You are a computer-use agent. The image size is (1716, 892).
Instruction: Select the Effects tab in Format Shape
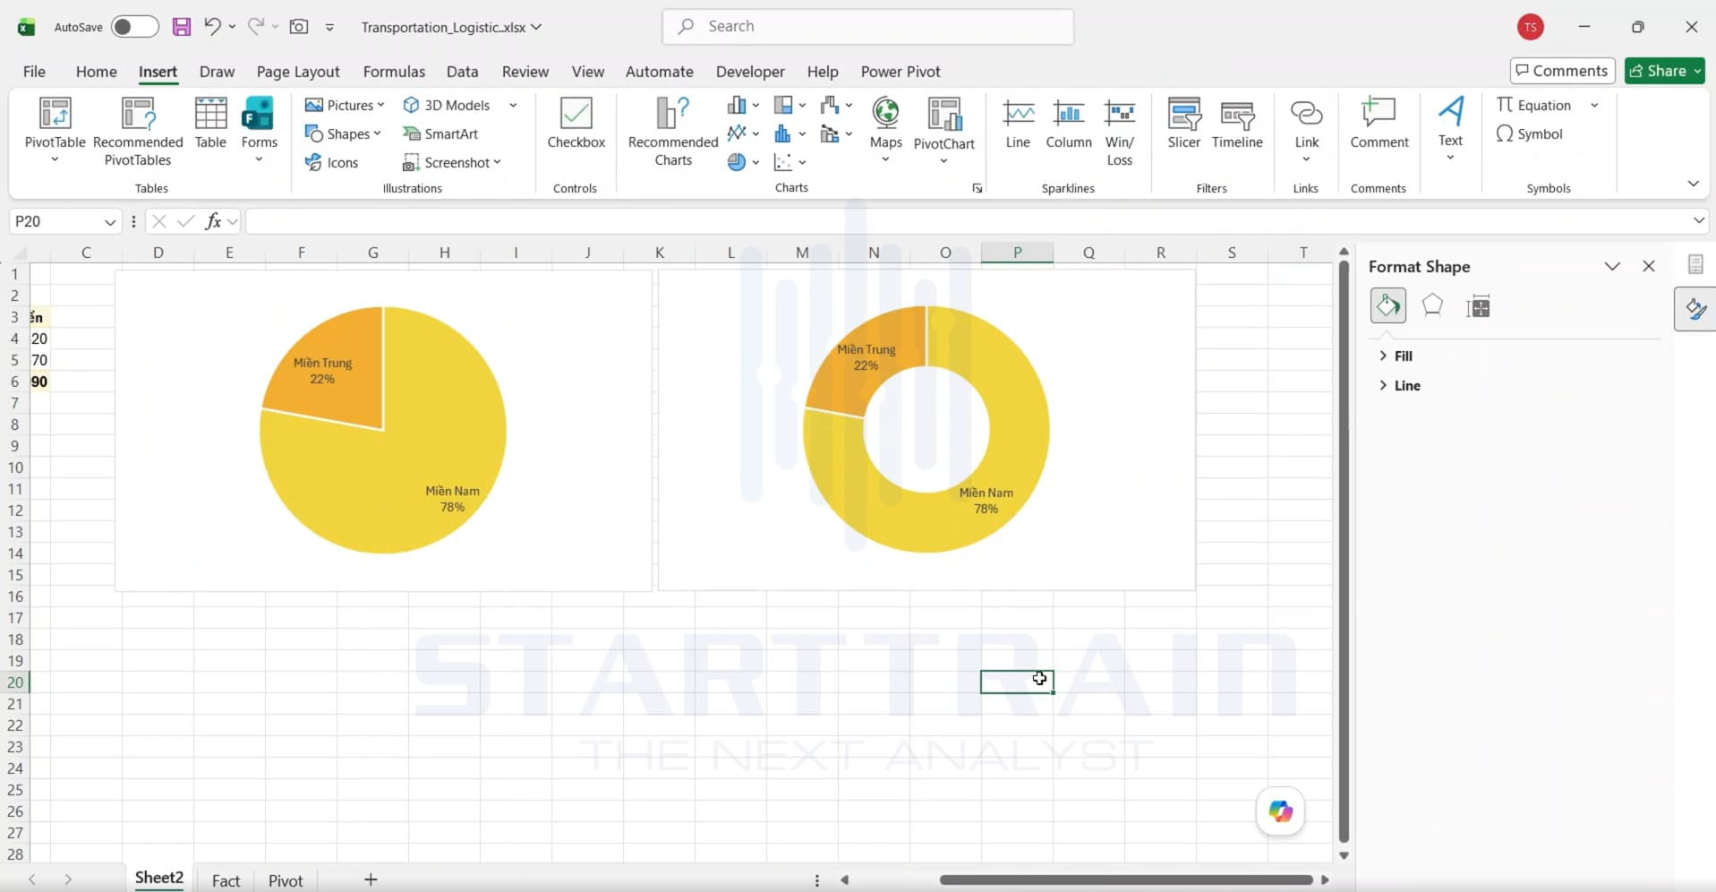click(1432, 305)
